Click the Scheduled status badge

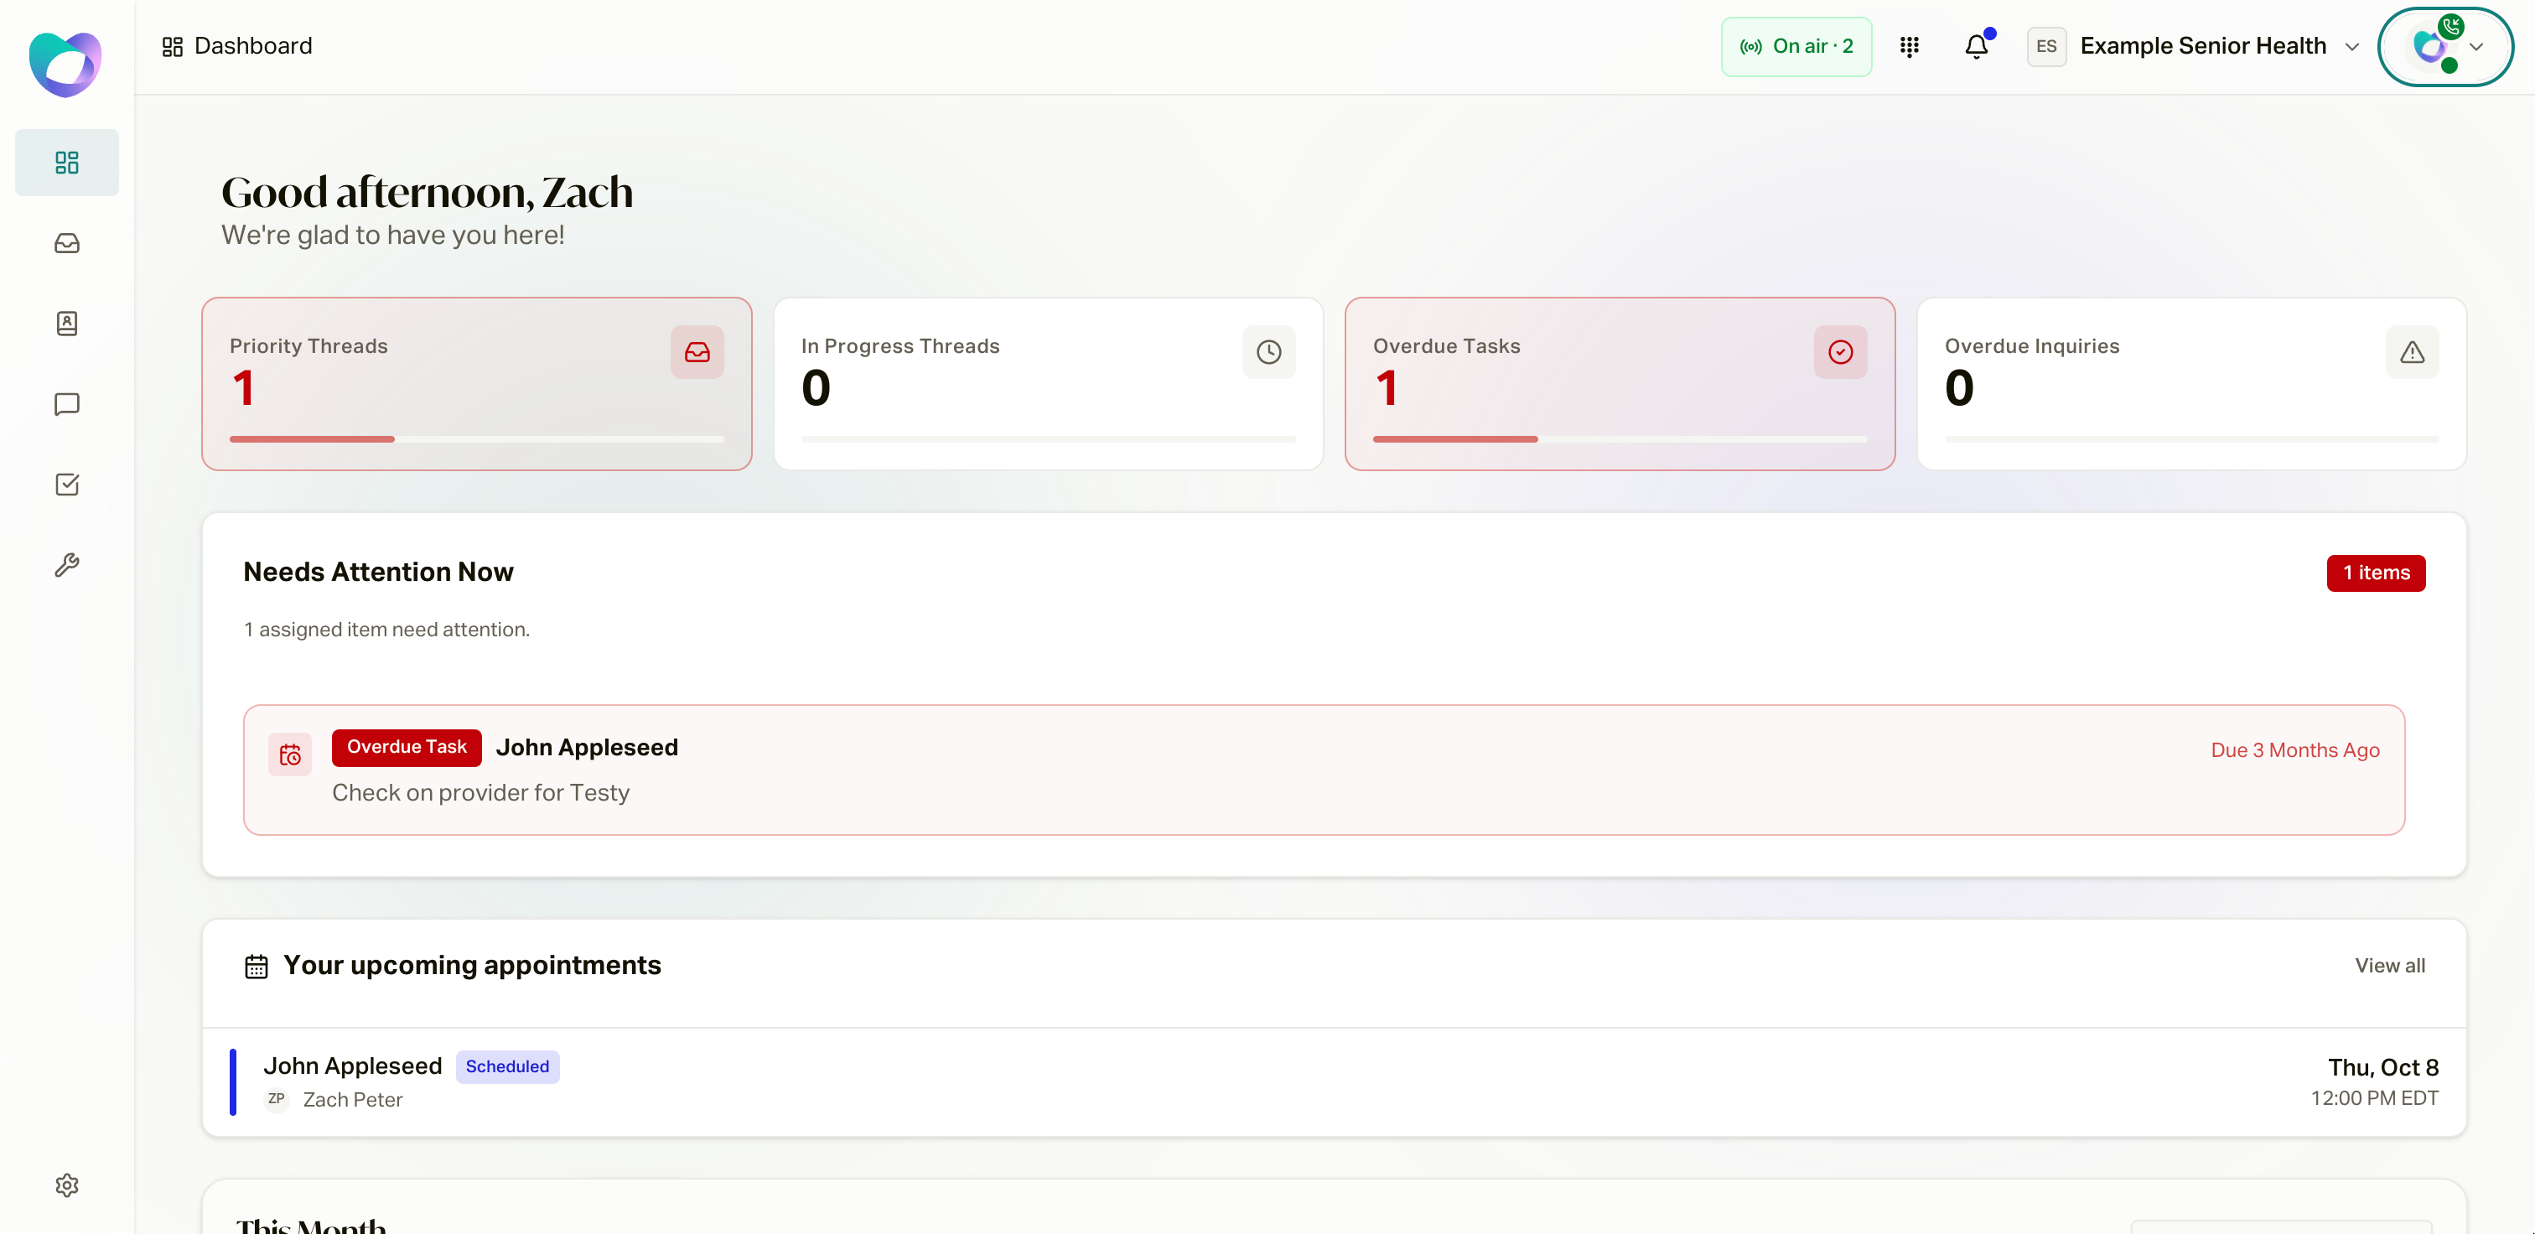508,1066
